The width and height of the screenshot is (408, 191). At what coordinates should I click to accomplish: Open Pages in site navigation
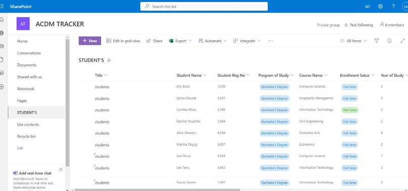point(22,101)
